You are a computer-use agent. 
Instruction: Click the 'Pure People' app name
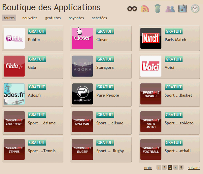pyautogui.click(x=108, y=95)
